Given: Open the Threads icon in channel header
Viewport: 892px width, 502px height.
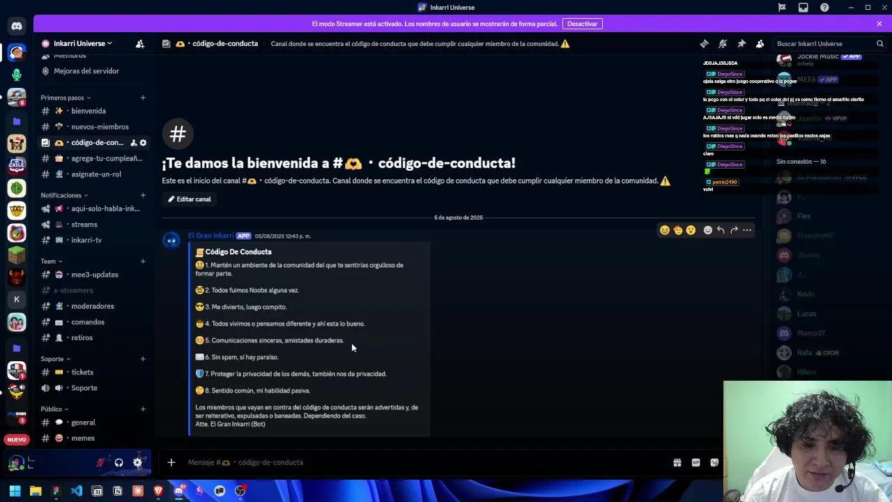Looking at the screenshot, I should click(x=705, y=44).
